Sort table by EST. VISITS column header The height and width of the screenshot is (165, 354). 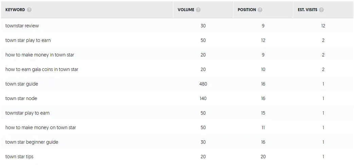point(308,10)
